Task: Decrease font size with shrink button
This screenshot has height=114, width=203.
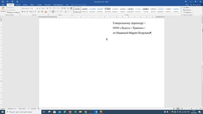Action: (40, 9)
